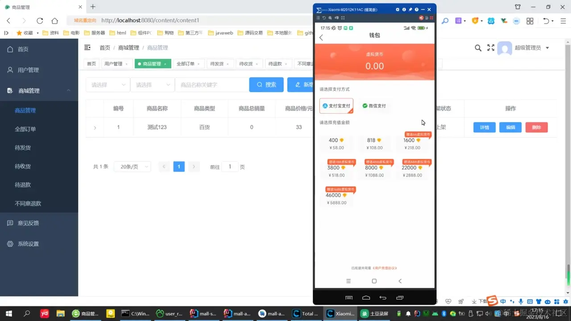Switch to 待发货 tab

click(x=219, y=64)
